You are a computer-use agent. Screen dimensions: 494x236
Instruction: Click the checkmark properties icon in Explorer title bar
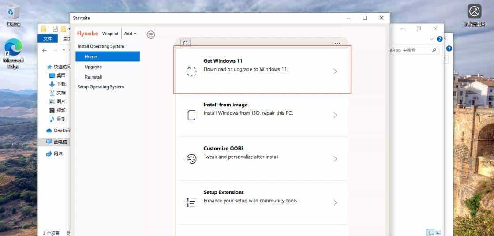point(56,29)
